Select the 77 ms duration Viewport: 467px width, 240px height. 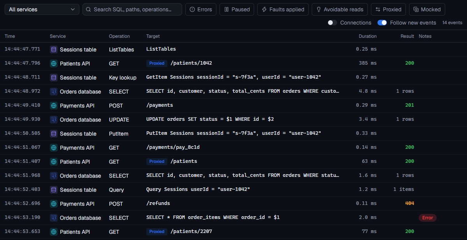(369, 231)
